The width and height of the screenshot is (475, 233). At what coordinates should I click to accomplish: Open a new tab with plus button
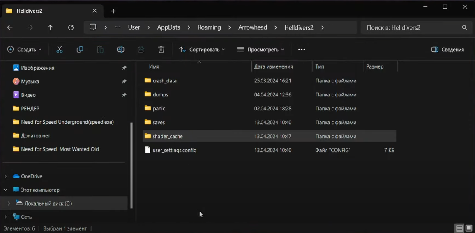pos(113,11)
